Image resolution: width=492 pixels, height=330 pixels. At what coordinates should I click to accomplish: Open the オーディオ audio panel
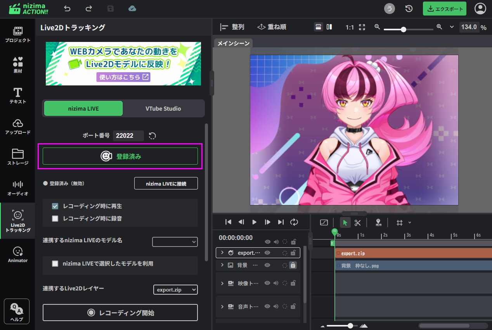tap(17, 188)
